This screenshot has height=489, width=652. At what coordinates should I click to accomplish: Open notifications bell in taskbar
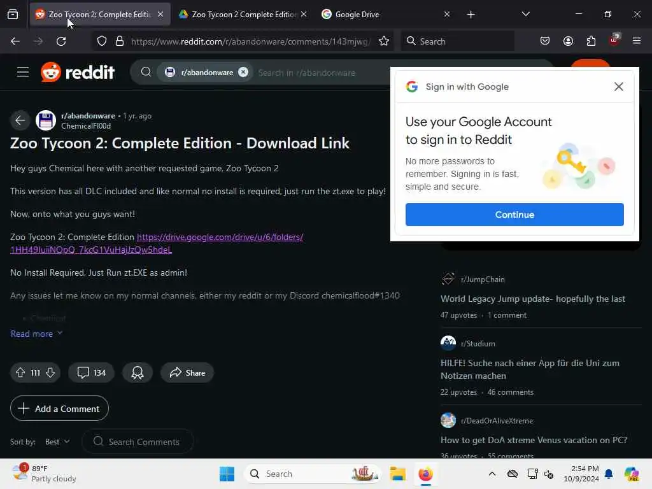(x=609, y=474)
